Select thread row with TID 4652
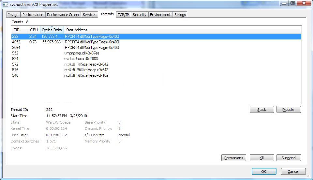 tap(156, 42)
